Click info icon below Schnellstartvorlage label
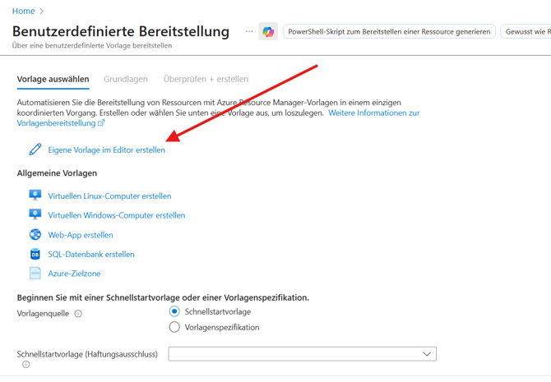 tap(25, 365)
